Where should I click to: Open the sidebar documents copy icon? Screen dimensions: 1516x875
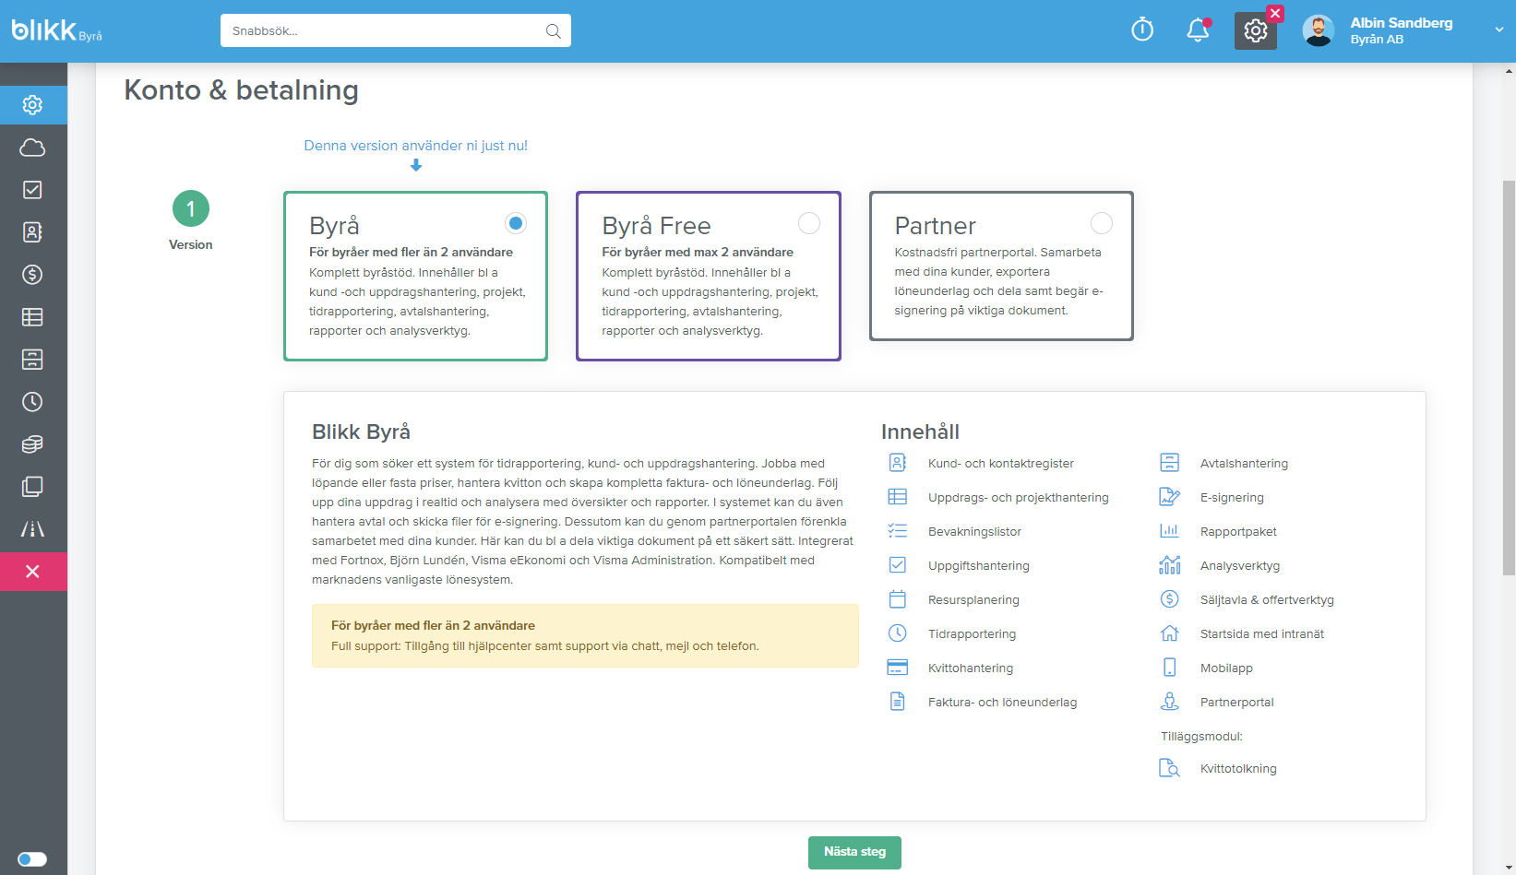33,487
